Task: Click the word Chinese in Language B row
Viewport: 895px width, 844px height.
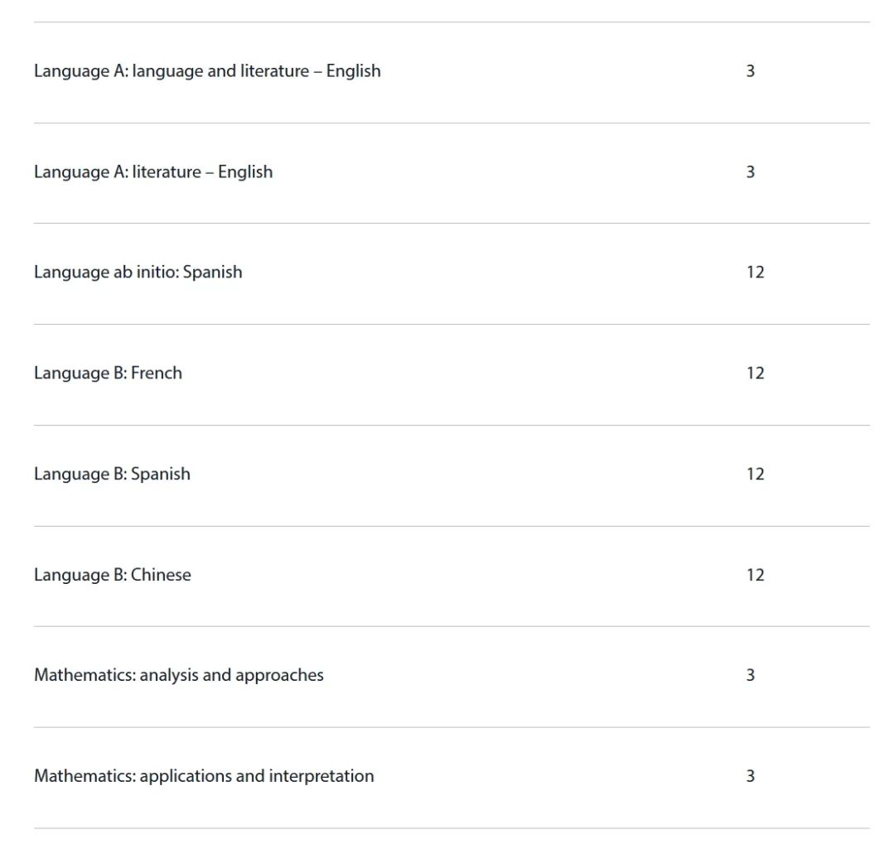Action: [x=161, y=575]
